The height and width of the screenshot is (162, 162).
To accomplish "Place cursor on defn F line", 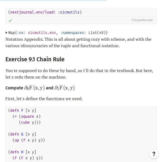I will click(22, 110).
